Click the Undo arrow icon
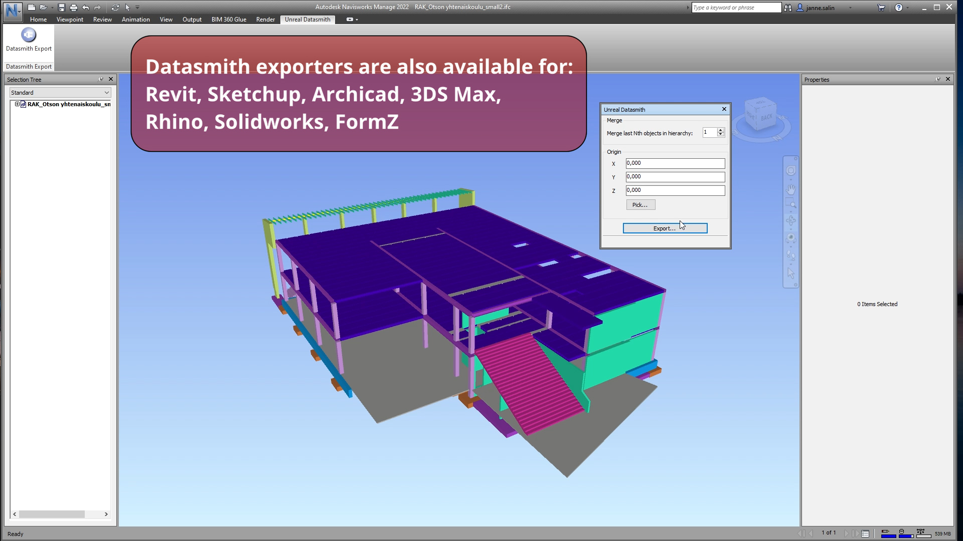This screenshot has height=541, width=963. point(86,8)
